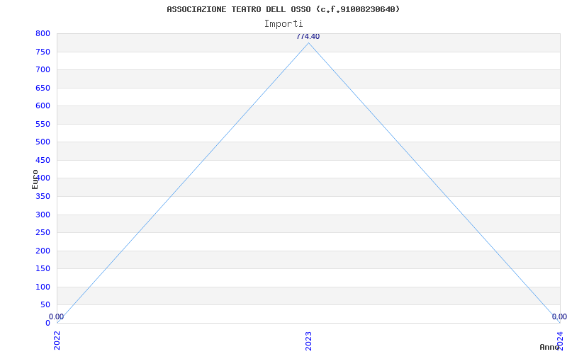Click the 800 y-axis tick label

(43, 33)
